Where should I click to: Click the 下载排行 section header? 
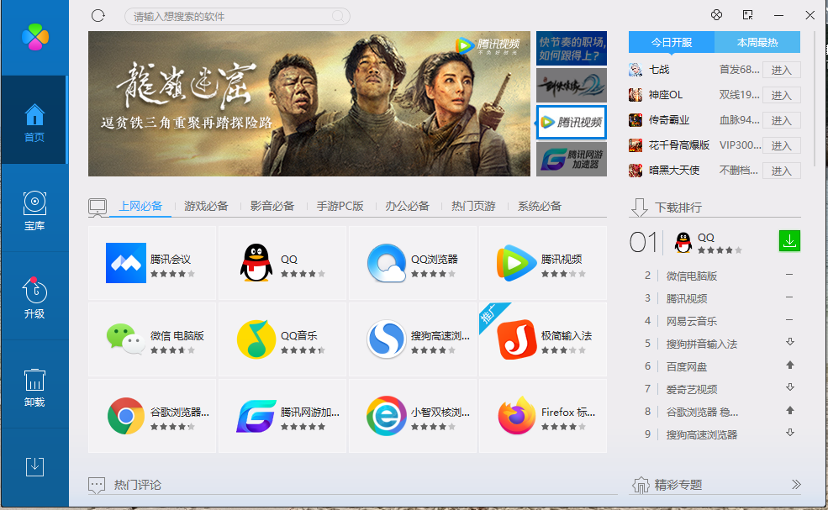(678, 208)
